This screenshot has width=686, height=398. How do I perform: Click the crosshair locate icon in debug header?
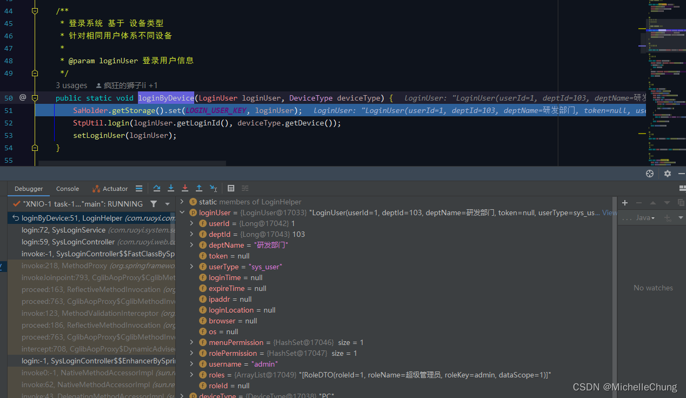click(650, 174)
